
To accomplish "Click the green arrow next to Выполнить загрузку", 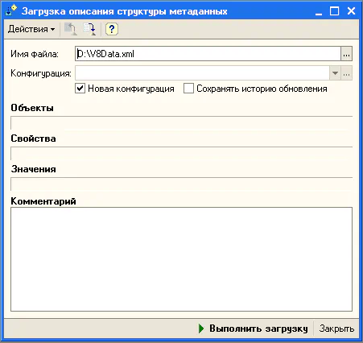I will [x=201, y=329].
